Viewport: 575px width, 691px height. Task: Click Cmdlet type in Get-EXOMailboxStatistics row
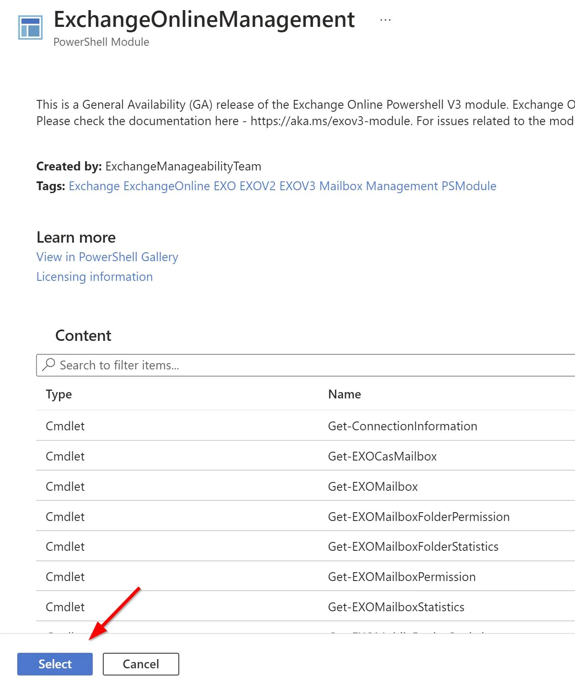pyautogui.click(x=65, y=607)
